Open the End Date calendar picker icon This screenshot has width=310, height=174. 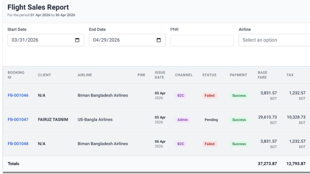tap(158, 40)
